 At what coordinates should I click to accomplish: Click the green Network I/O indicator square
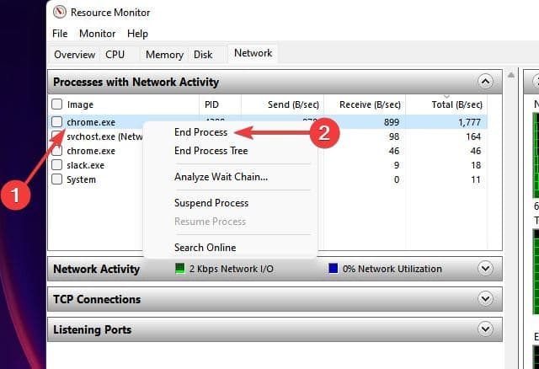pyautogui.click(x=179, y=269)
